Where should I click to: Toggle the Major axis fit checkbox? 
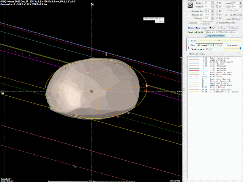point(217,11)
